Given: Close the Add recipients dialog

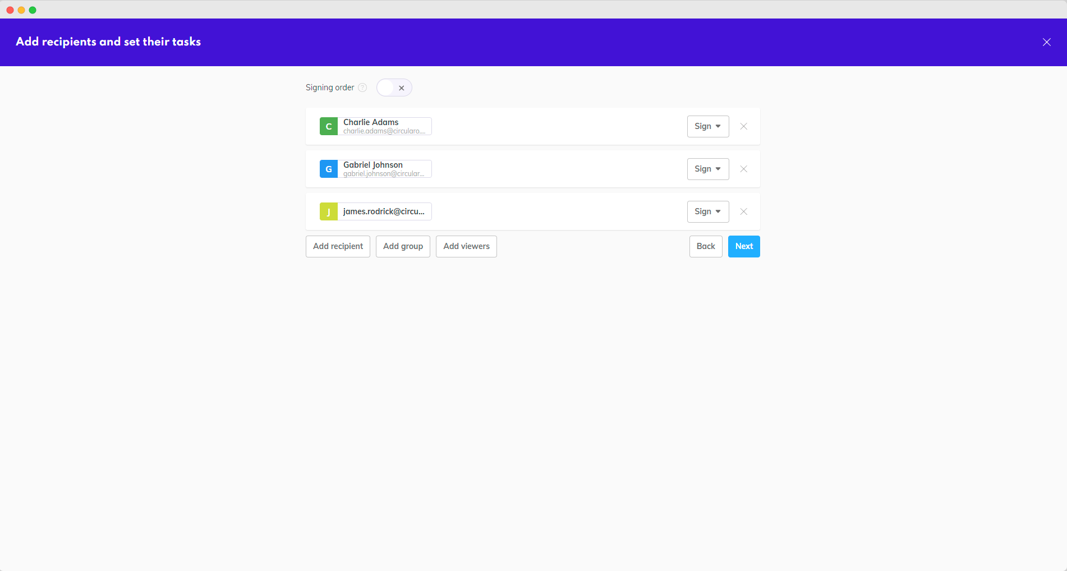Looking at the screenshot, I should click(x=1046, y=42).
